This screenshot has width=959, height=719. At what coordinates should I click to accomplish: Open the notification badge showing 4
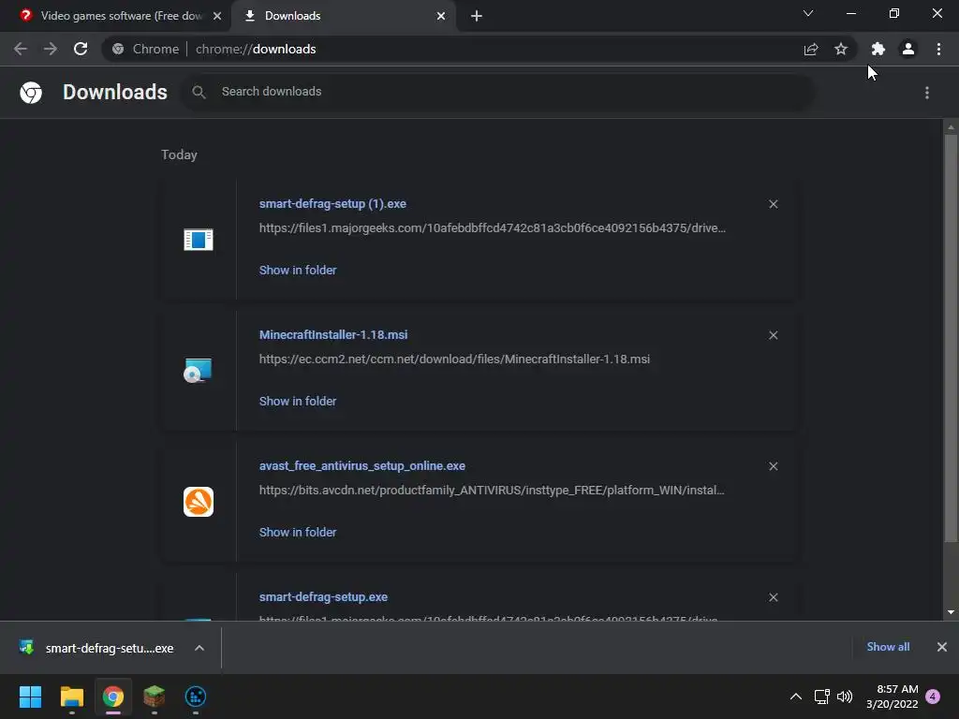(933, 697)
